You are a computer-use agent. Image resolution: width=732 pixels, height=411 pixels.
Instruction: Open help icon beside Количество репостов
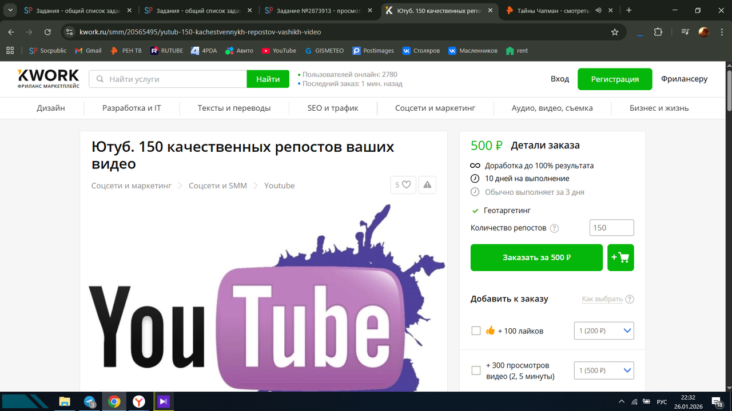click(554, 228)
